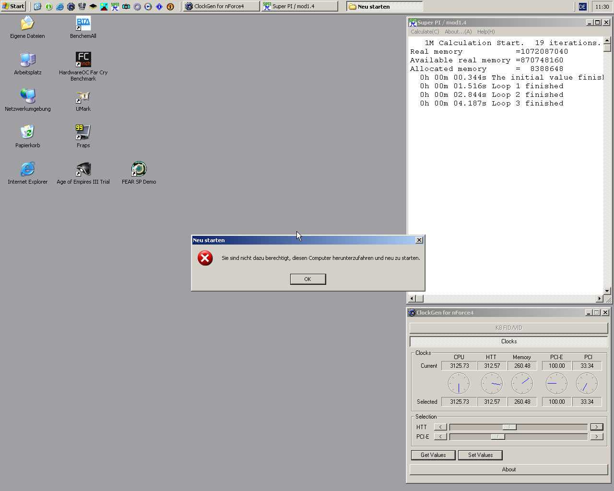Viewport: 614px width, 491px height.
Task: Open BenchemAll desktop shortcut
Action: coord(83,27)
